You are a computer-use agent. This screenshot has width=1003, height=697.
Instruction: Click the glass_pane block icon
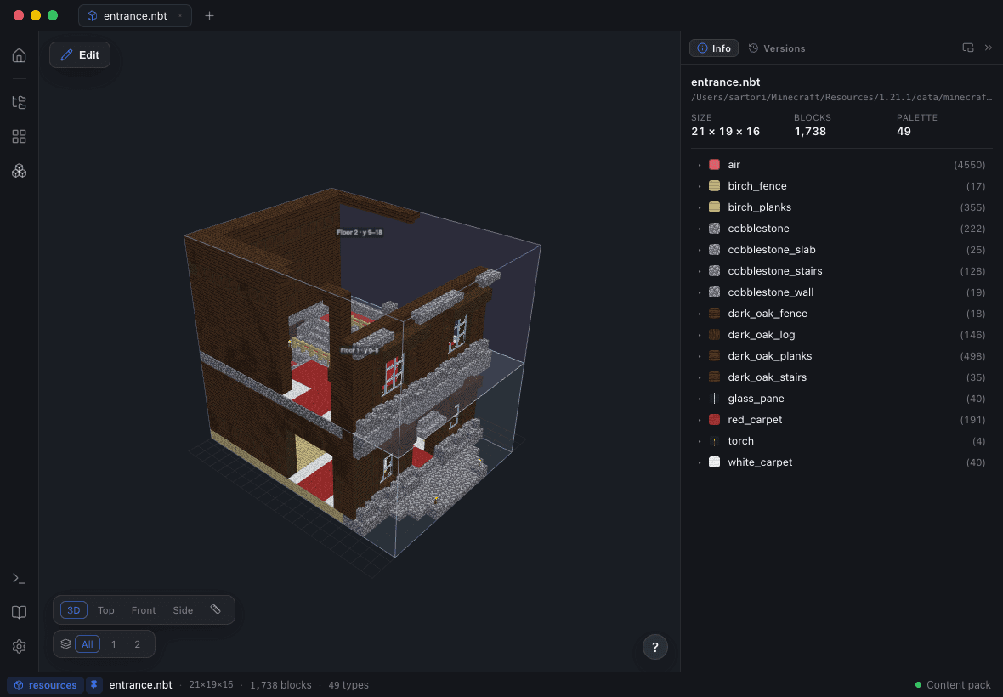(x=715, y=399)
